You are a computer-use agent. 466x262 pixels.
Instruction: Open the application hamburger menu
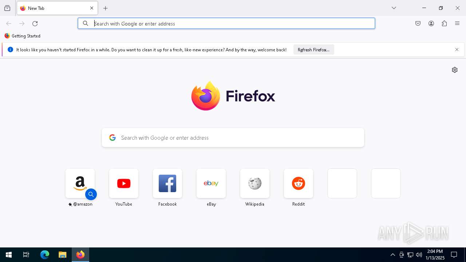[x=457, y=24]
